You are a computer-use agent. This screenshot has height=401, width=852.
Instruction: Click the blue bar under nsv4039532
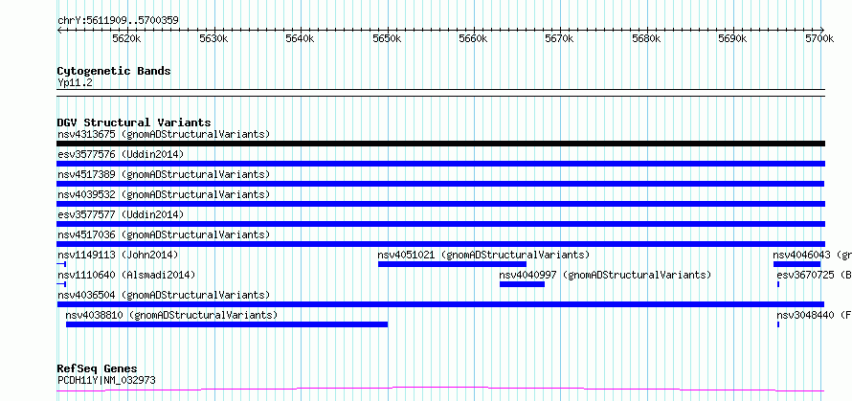[x=440, y=204]
